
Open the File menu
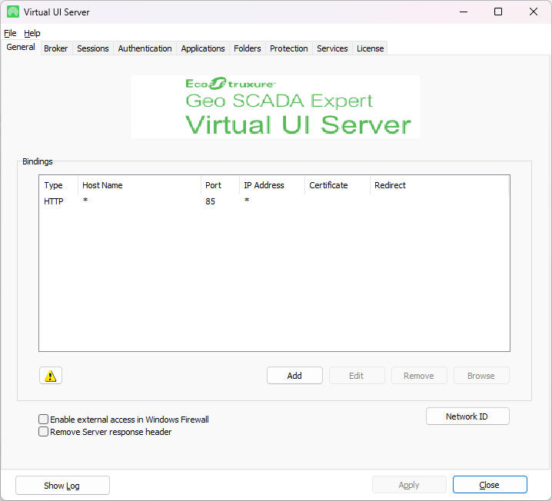(x=10, y=33)
